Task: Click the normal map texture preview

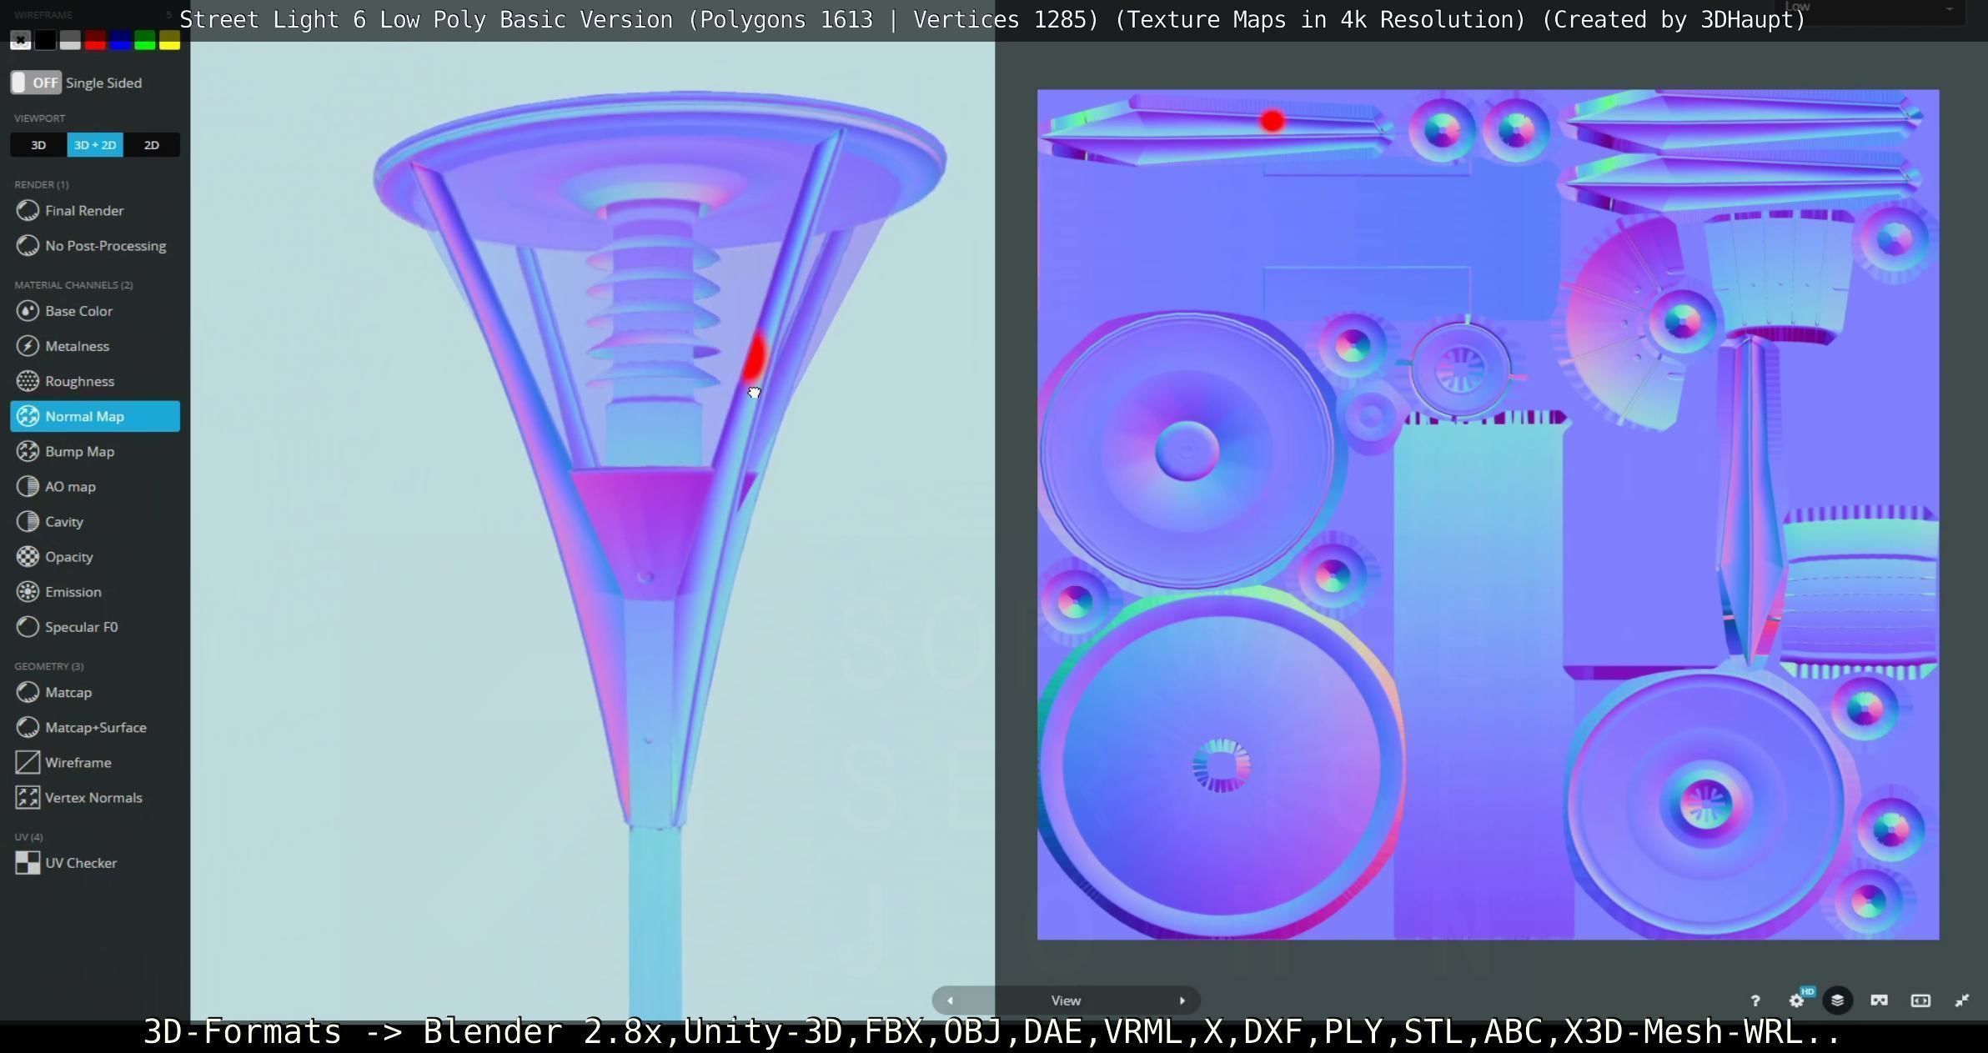Action: coord(1488,514)
